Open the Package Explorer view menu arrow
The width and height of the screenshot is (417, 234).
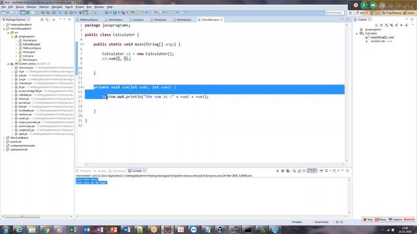[60, 19]
